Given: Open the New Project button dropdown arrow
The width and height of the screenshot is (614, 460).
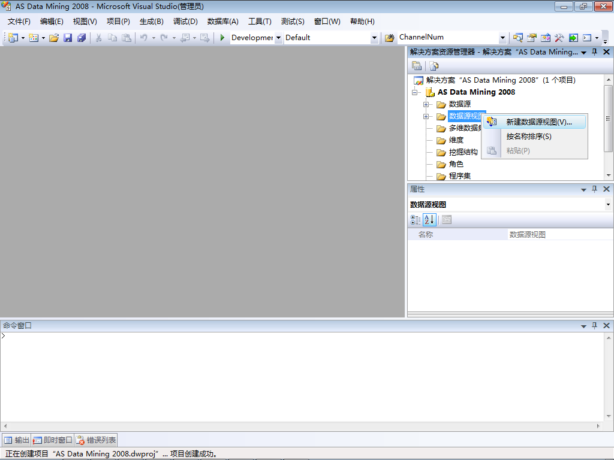Looking at the screenshot, I should (x=23, y=38).
